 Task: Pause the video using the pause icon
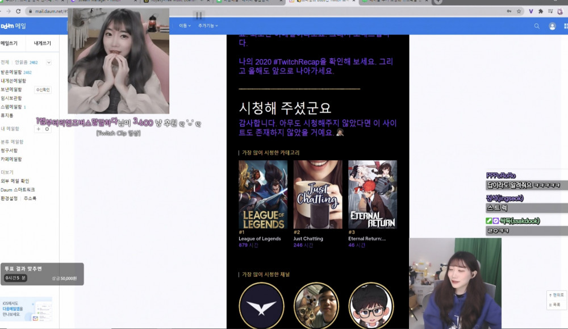pos(199,15)
